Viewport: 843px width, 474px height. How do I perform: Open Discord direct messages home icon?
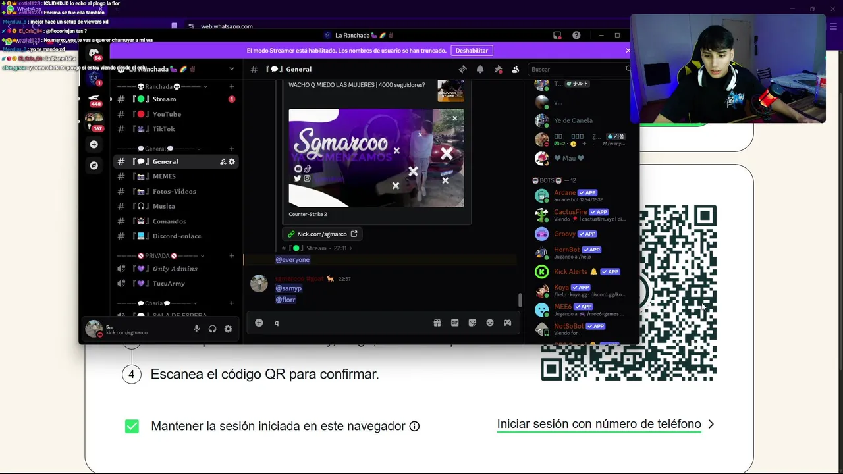pos(94,53)
